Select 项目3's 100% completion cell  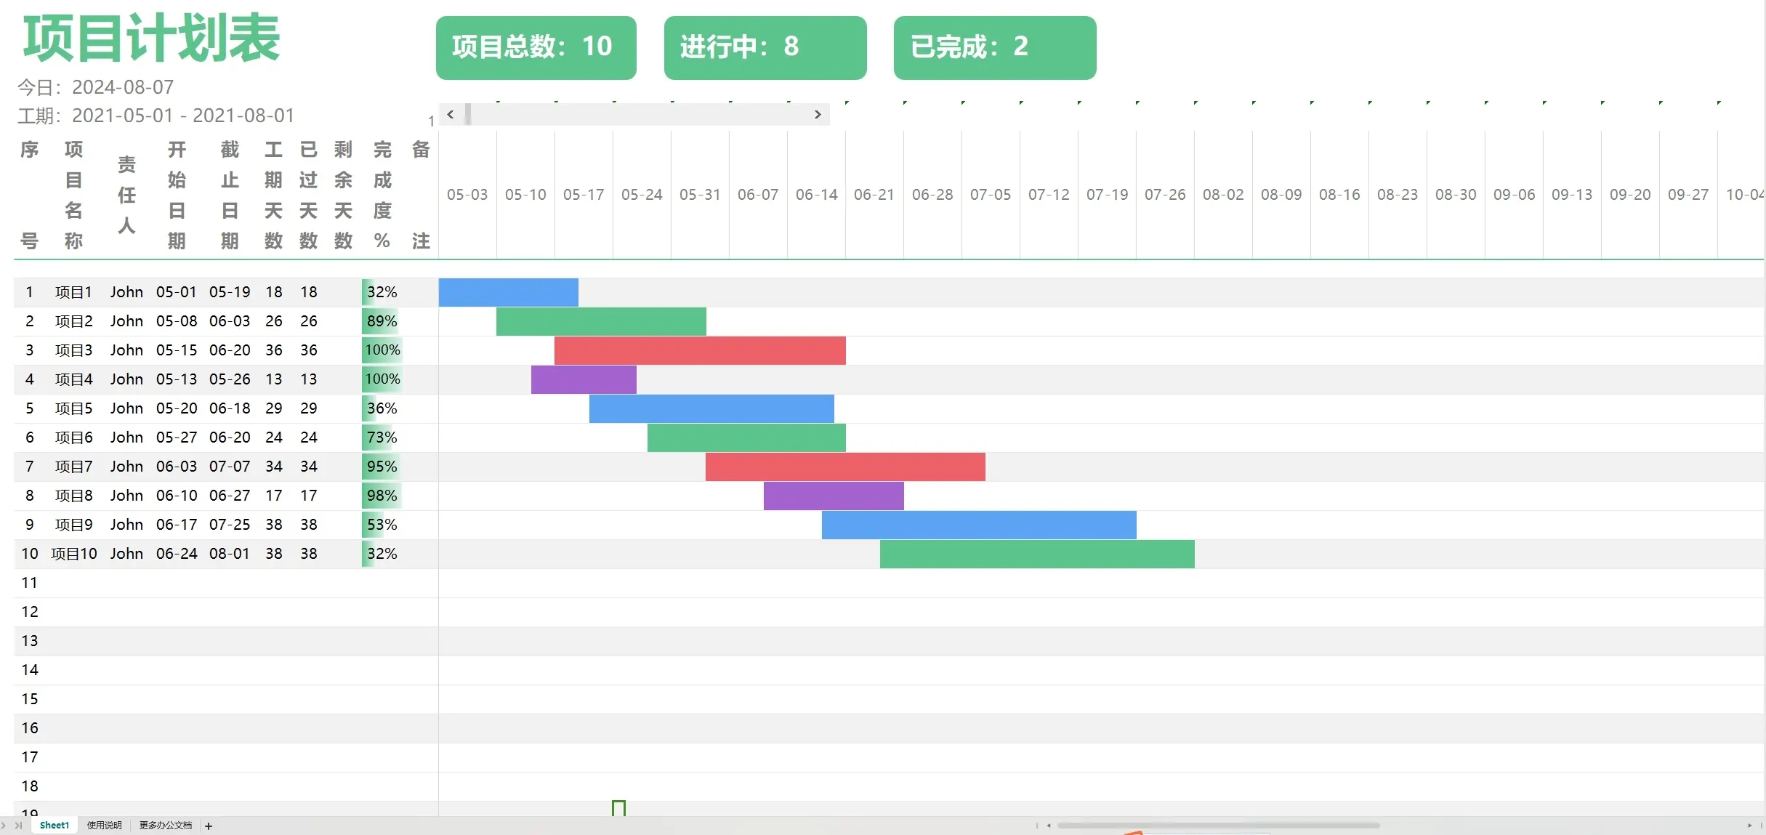382,350
